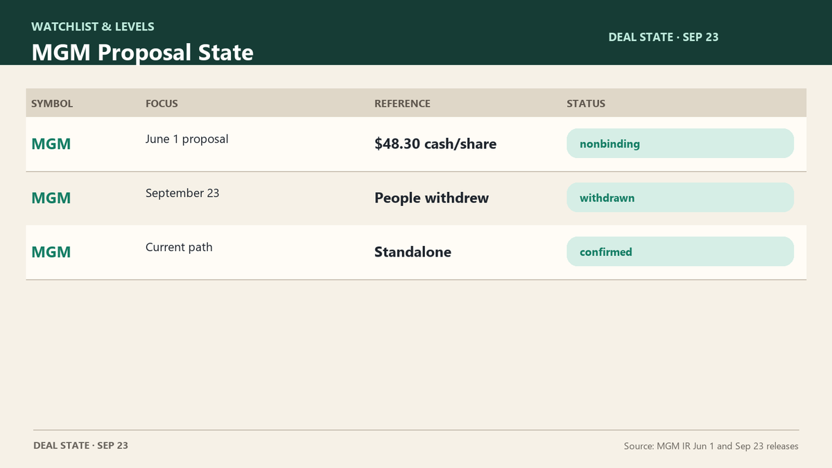Click the REFERENCE column header
832x468 pixels.
402,103
